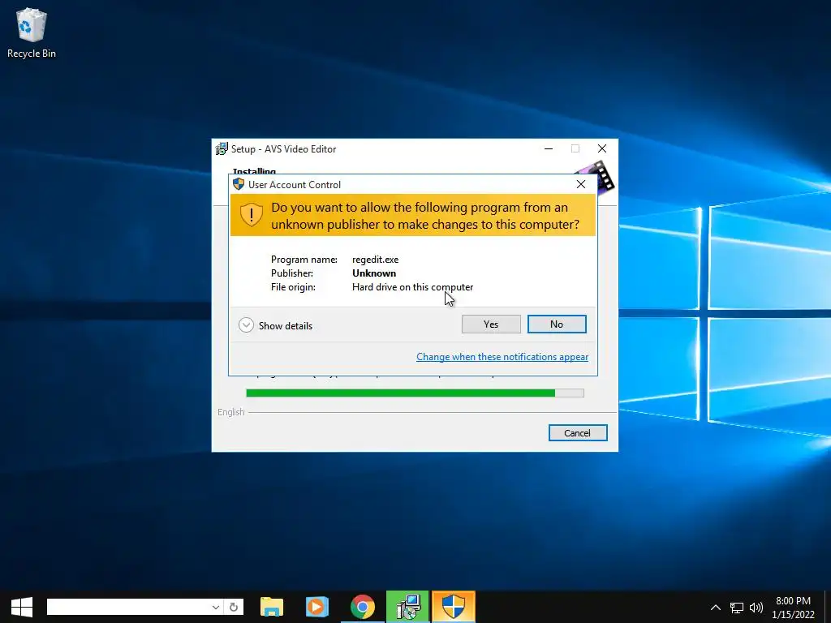831x623 pixels.
Task: Expand Show details chevron
Action: [246, 325]
